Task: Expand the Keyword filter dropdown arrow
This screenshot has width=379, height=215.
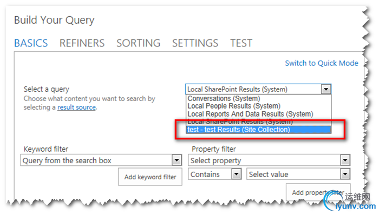Action: [177, 160]
